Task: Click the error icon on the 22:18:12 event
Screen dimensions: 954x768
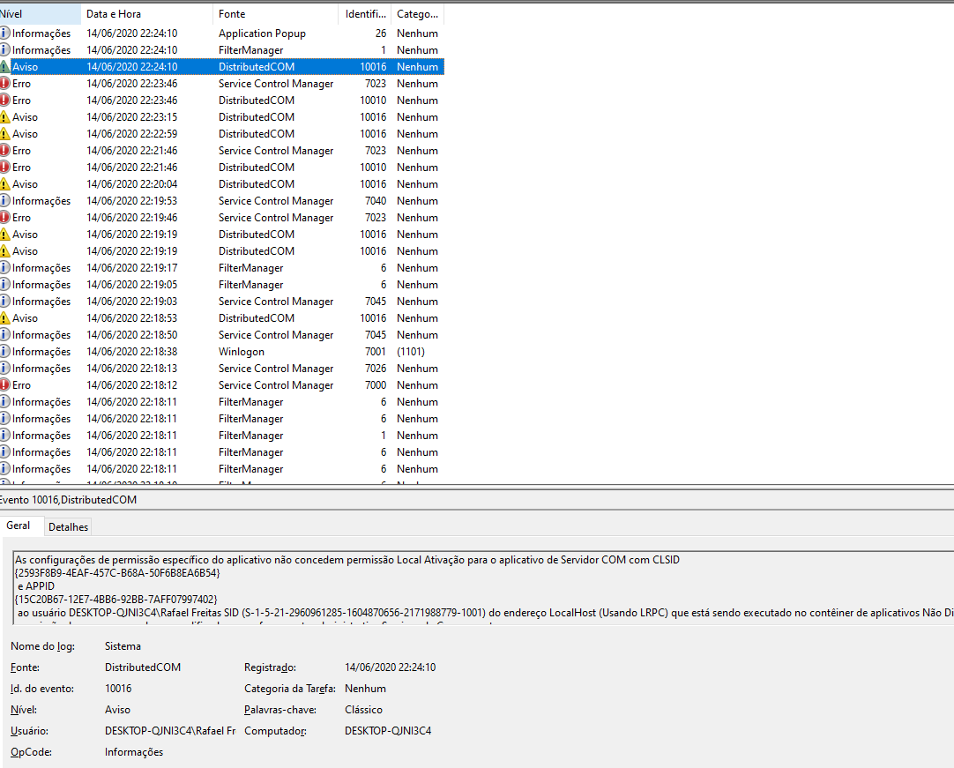Action: 4,385
